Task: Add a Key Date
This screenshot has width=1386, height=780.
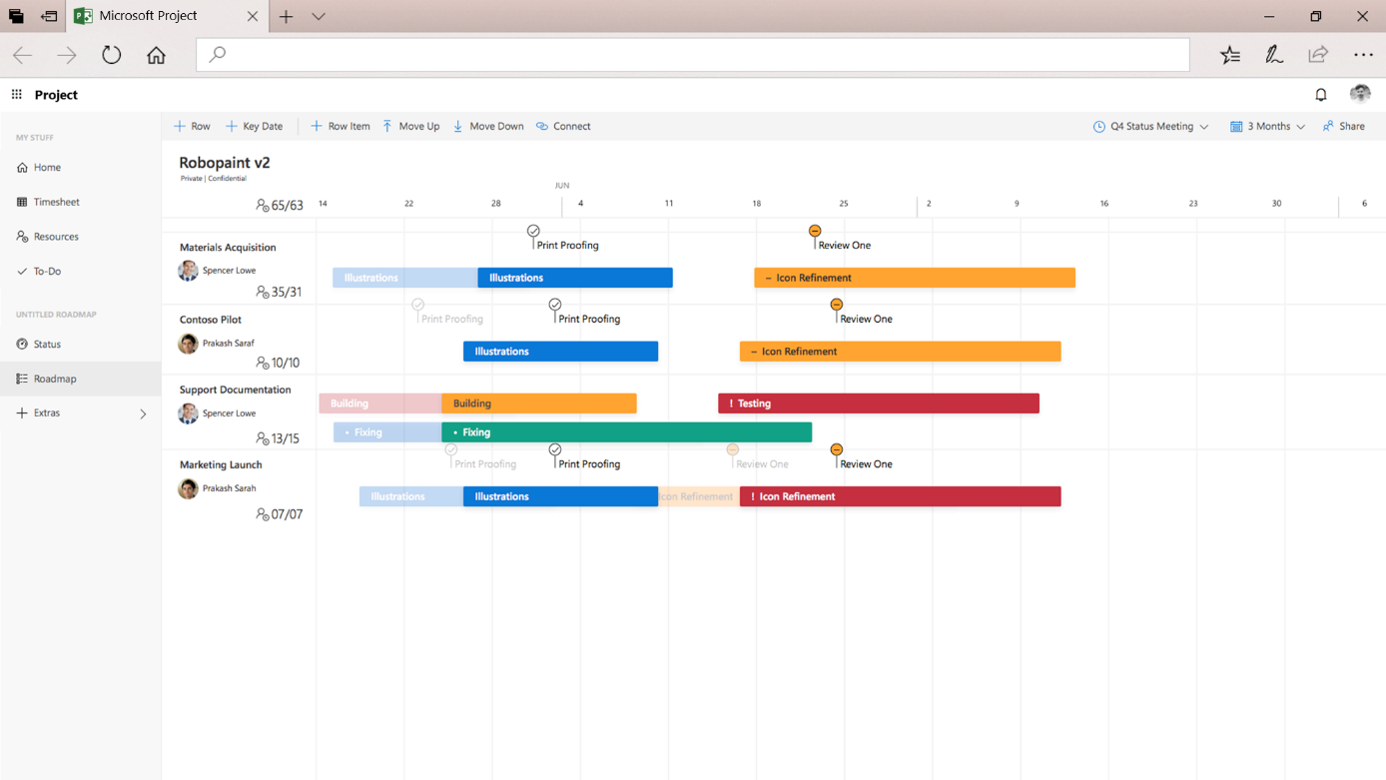Action: coord(255,127)
